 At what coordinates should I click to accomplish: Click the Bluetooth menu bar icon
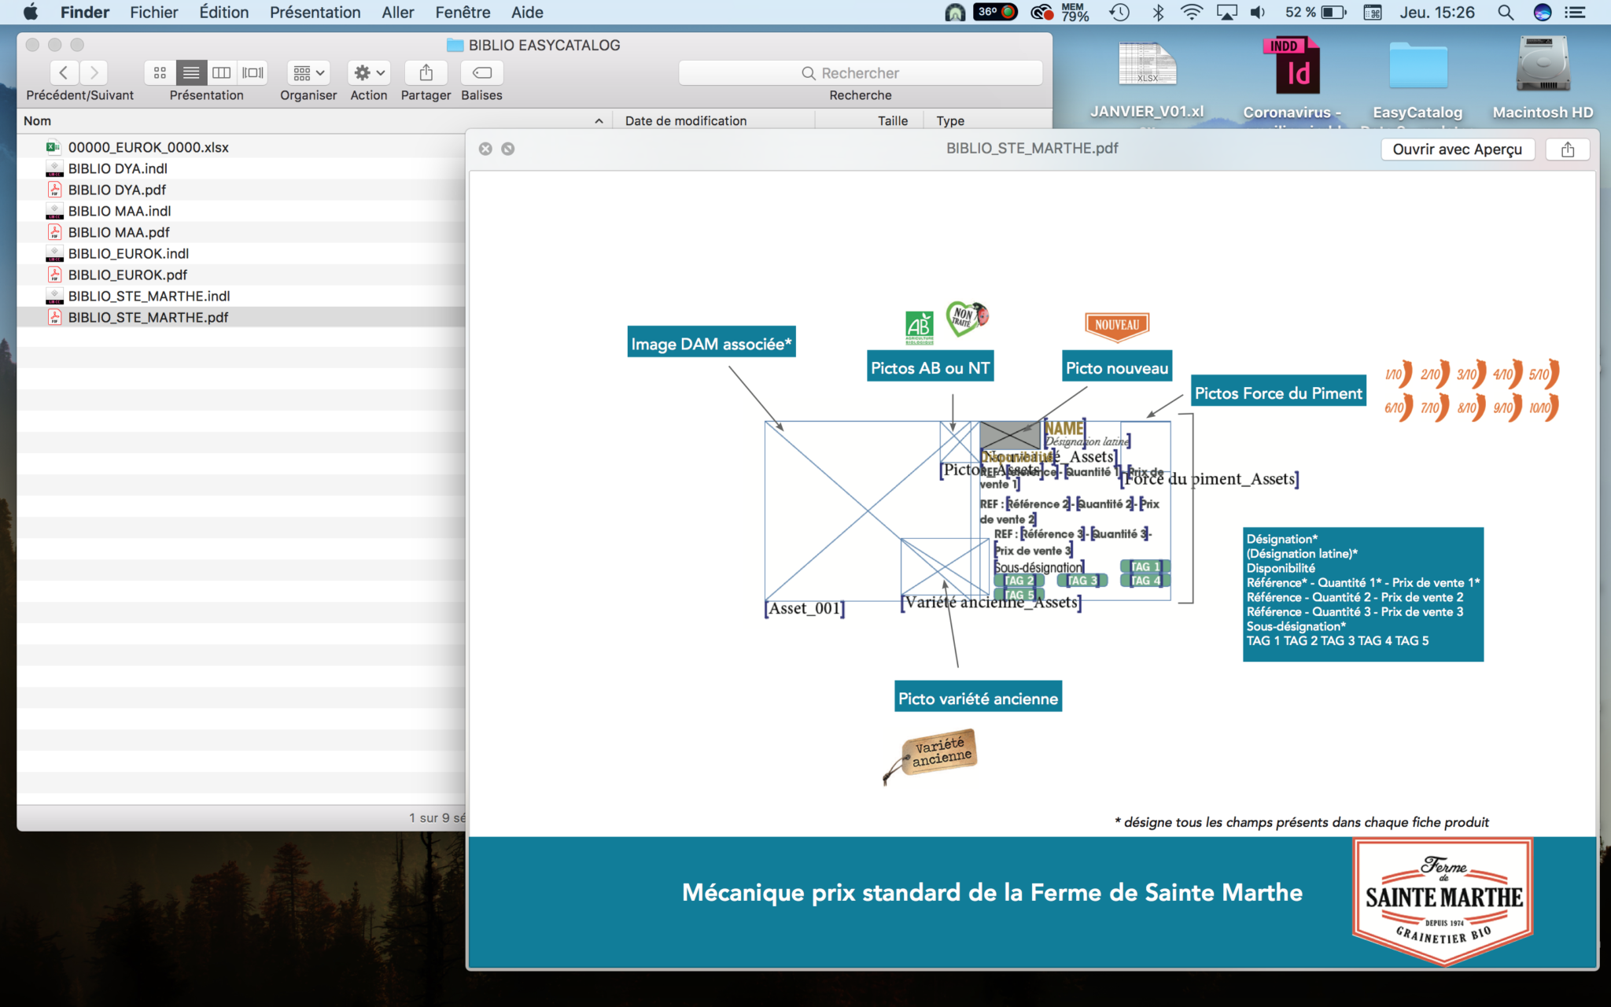point(1158,12)
